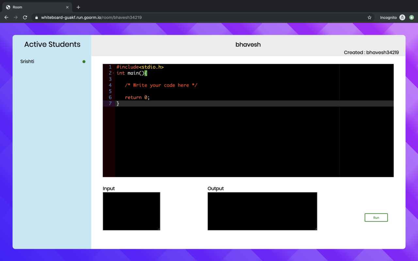
Task: Click the 'Created : bhavesh34219' text
Action: pyautogui.click(x=371, y=53)
